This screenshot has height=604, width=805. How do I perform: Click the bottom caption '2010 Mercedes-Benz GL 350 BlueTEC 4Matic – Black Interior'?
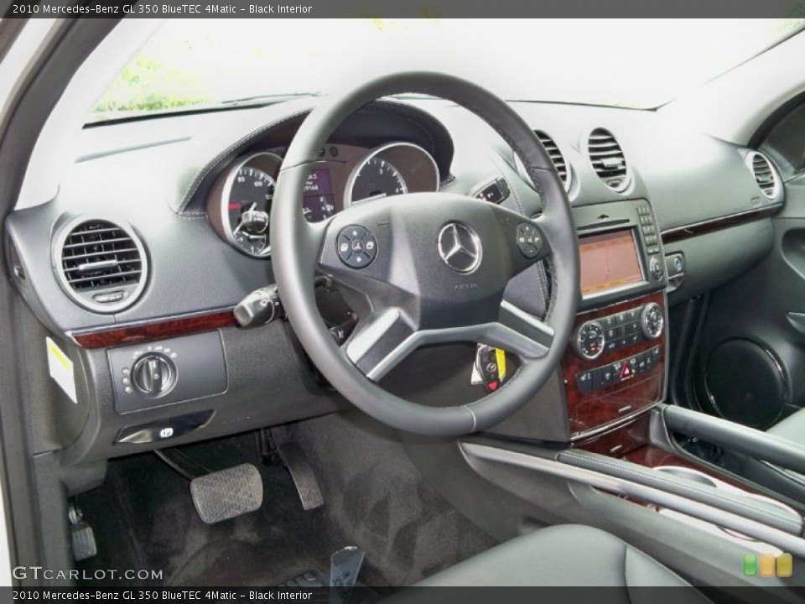pyautogui.click(x=162, y=596)
